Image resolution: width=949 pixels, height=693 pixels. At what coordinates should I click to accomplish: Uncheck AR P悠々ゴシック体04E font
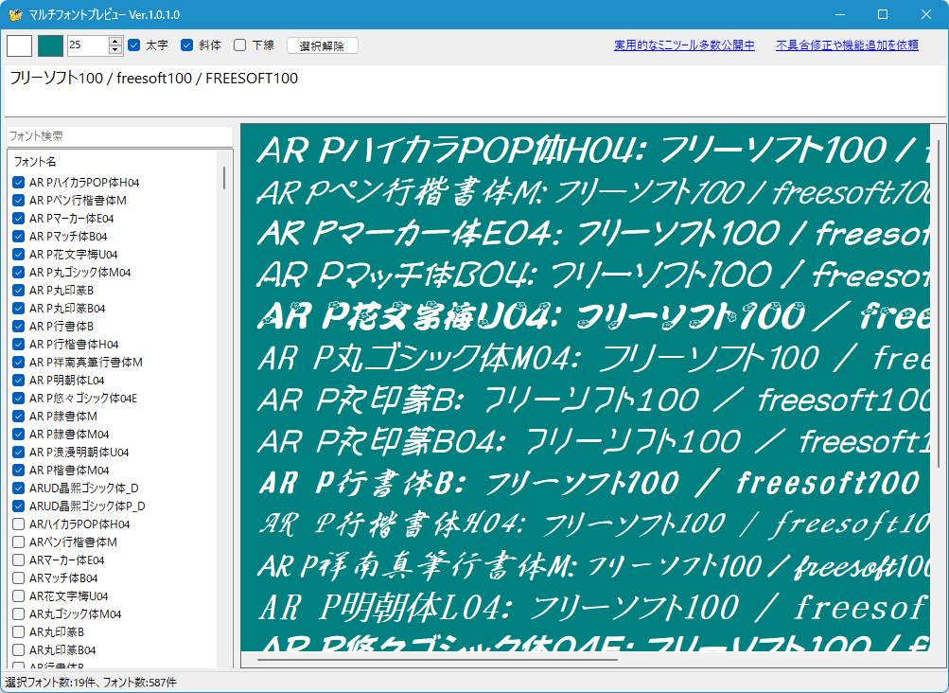(x=19, y=398)
